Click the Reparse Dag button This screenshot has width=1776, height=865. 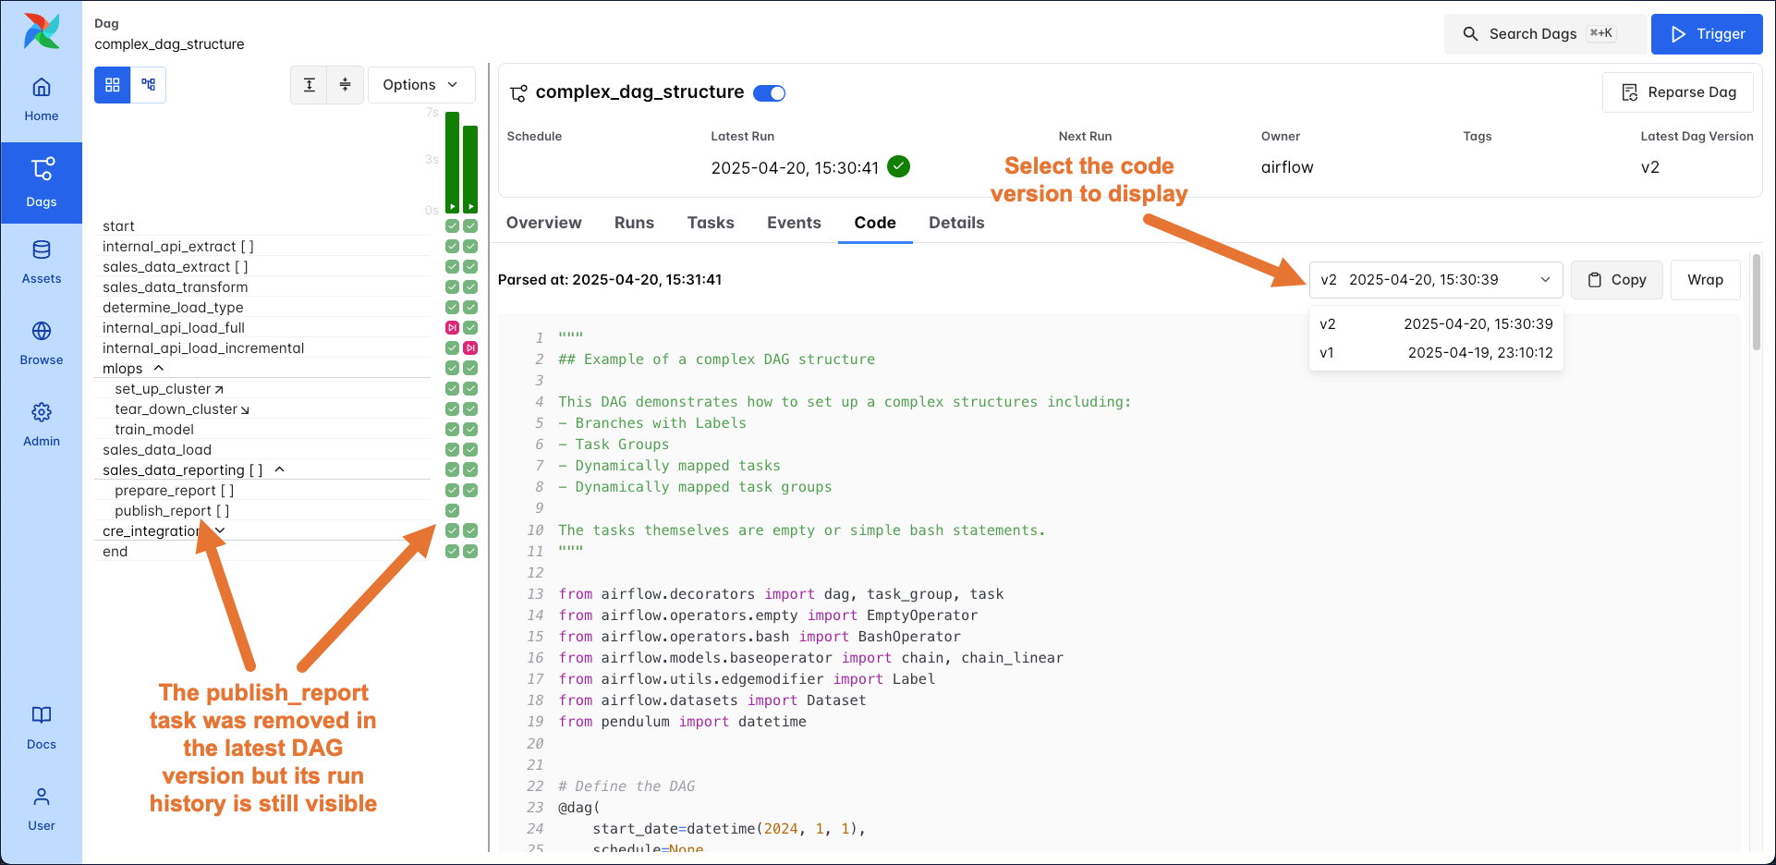coord(1678,92)
